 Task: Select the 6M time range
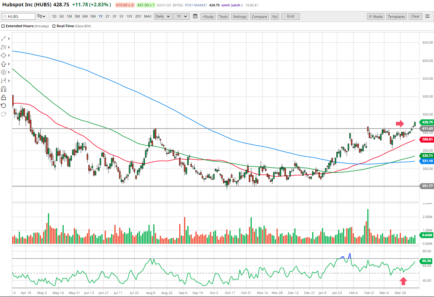(85, 16)
